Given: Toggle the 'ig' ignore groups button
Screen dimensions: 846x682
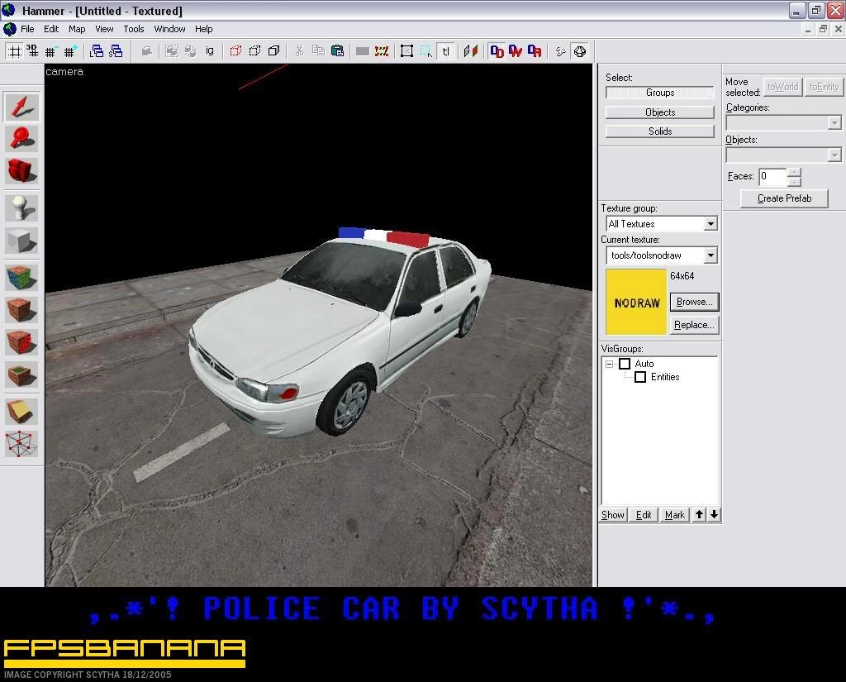Looking at the screenshot, I should pyautogui.click(x=209, y=51).
